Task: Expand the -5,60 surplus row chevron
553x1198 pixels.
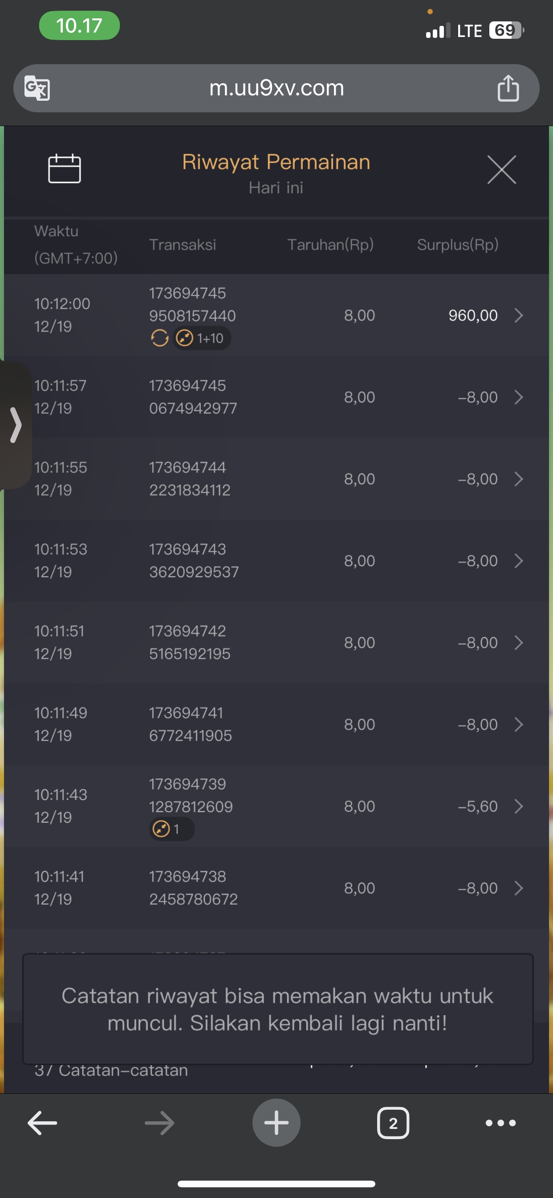Action: pyautogui.click(x=519, y=806)
